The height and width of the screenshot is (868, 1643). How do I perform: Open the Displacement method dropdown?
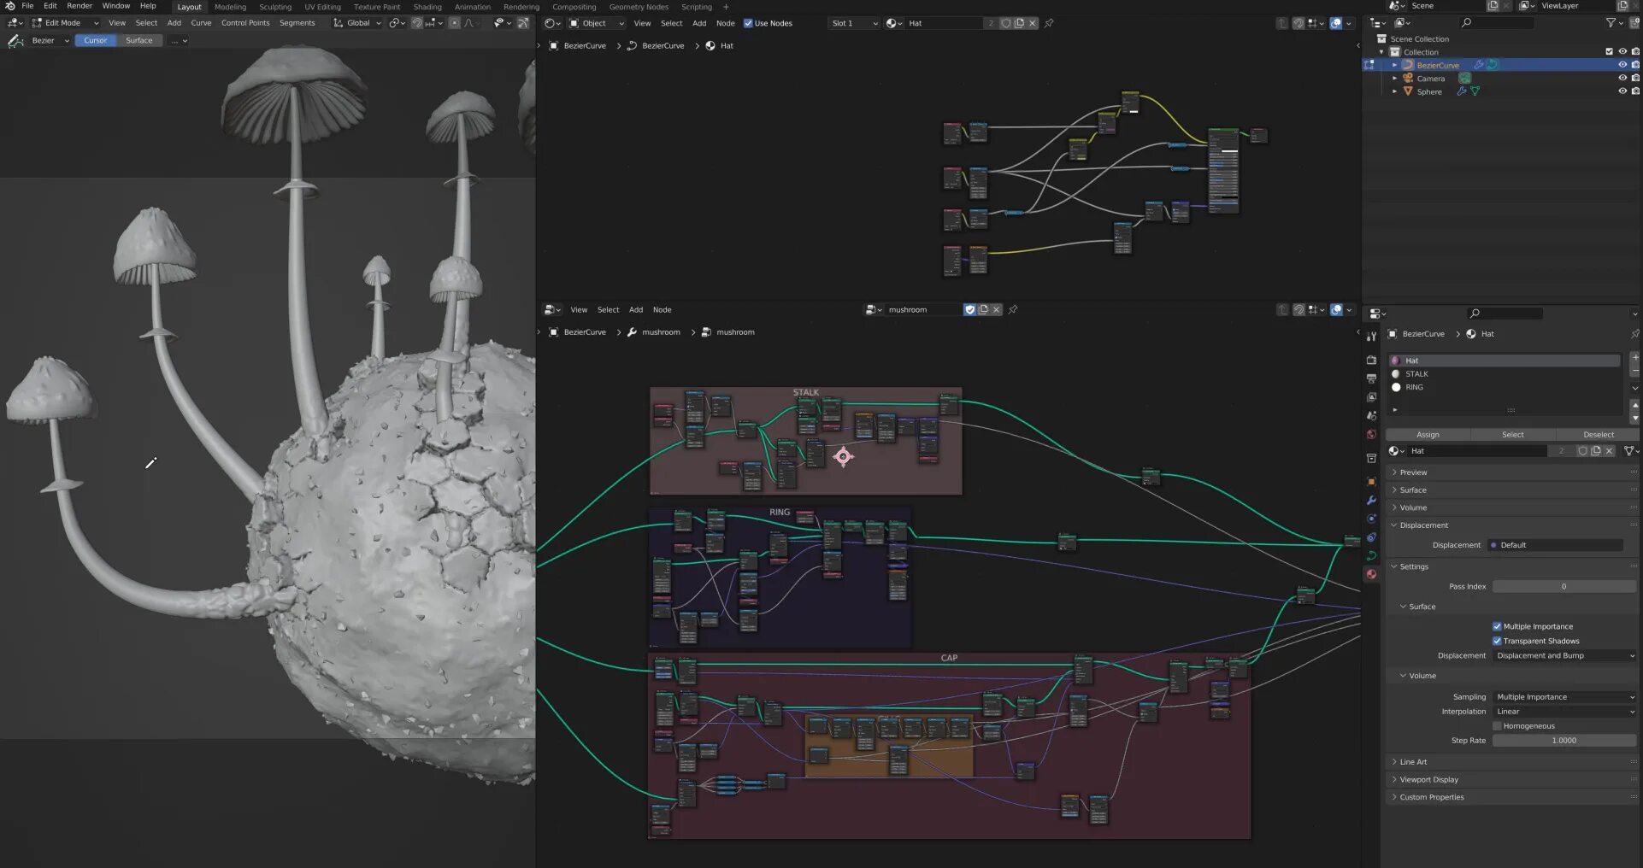(x=1564, y=656)
